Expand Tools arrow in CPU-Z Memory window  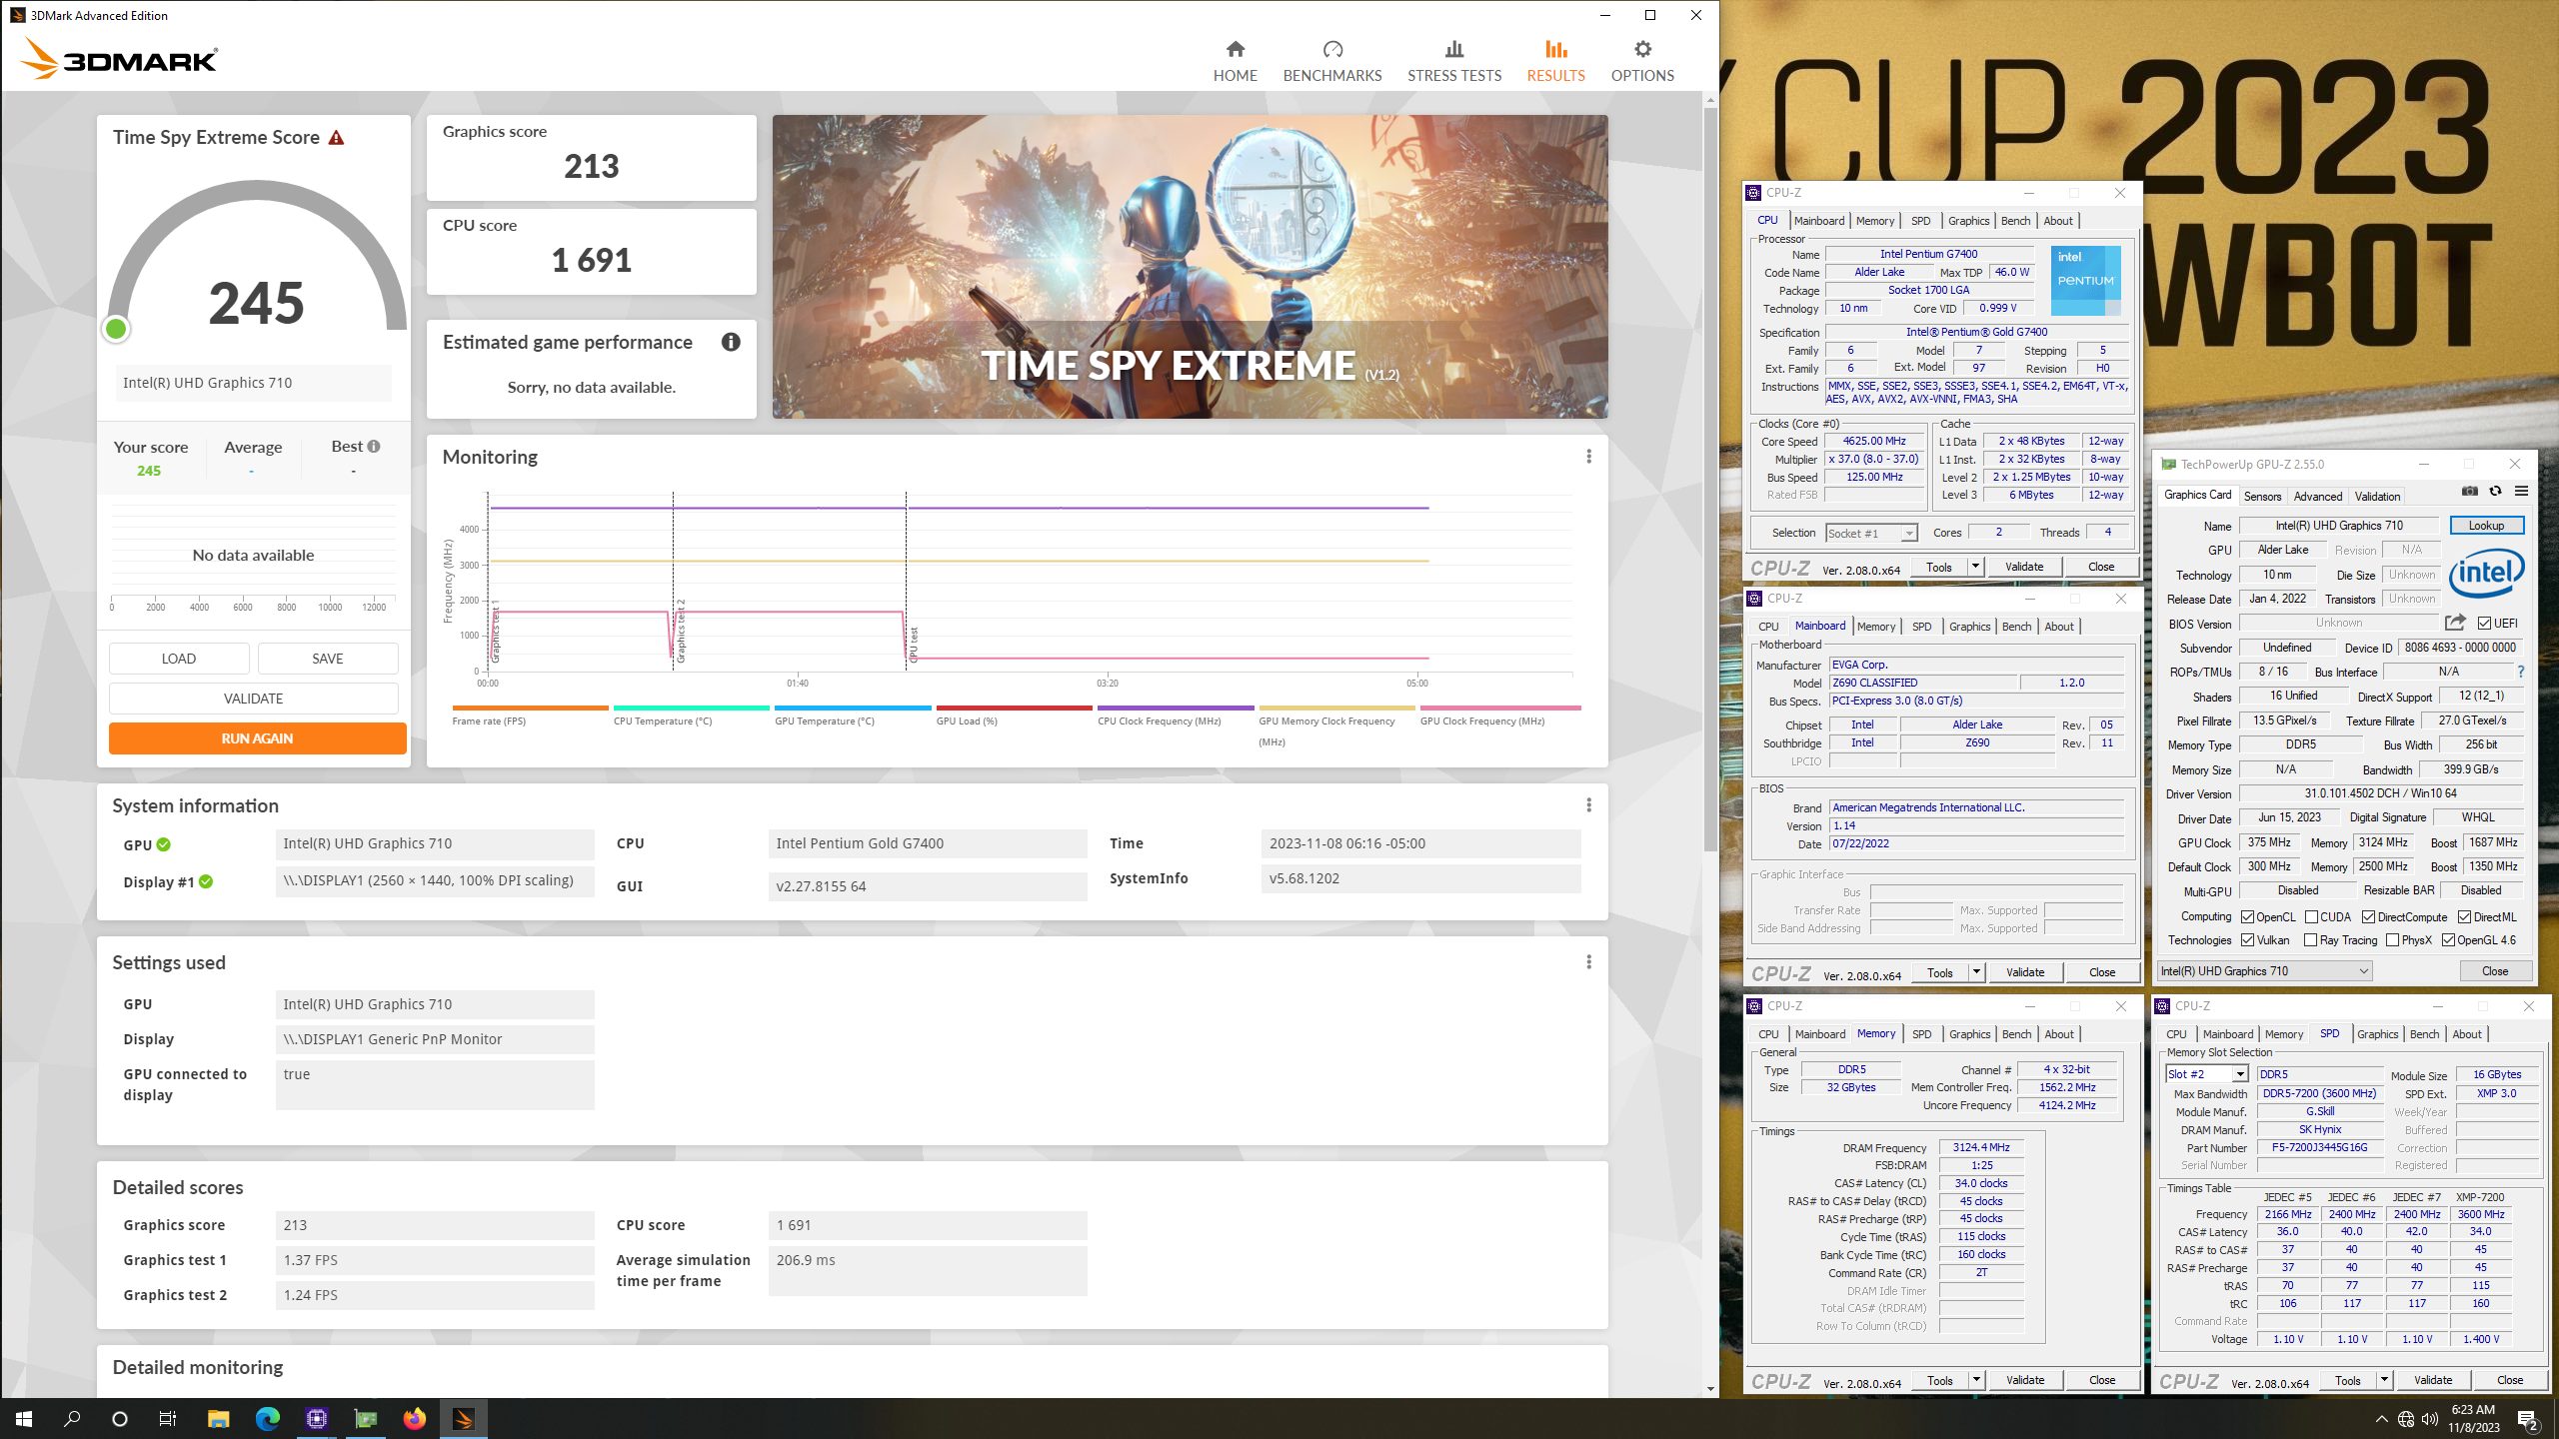click(x=1975, y=1380)
